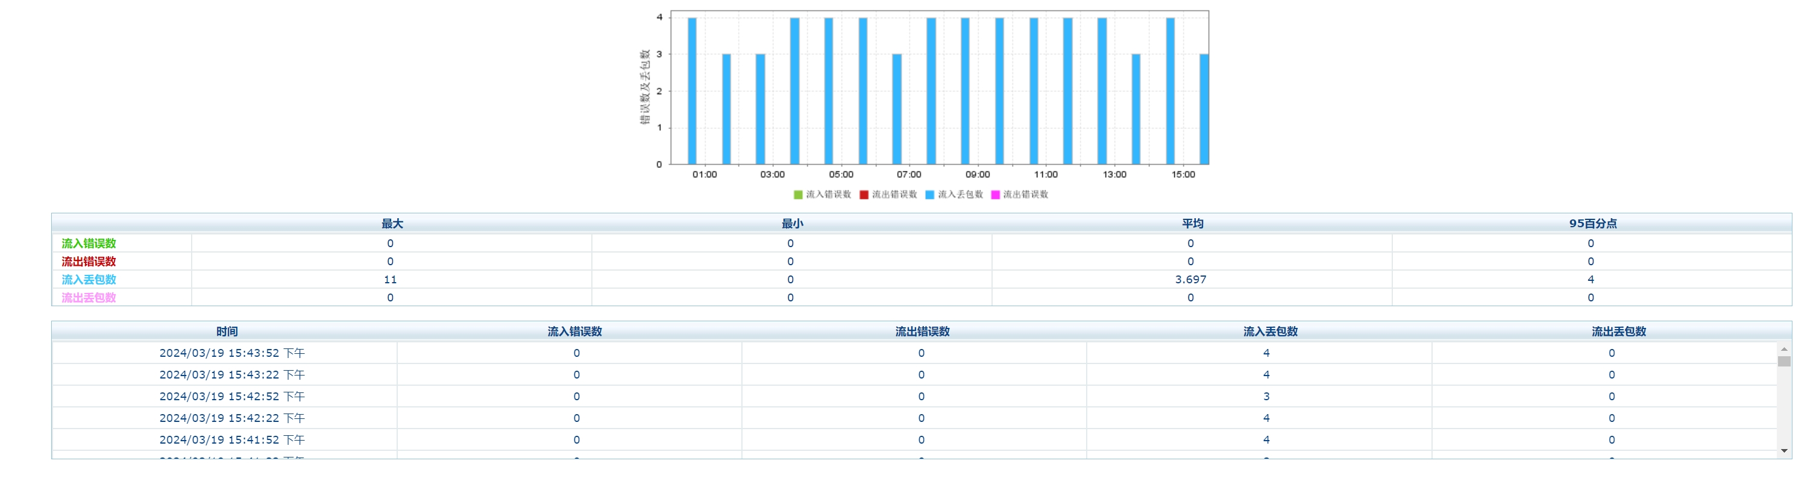The image size is (1819, 481).
Task: Click the 流入丢包数 header in data table
Action: (1271, 332)
